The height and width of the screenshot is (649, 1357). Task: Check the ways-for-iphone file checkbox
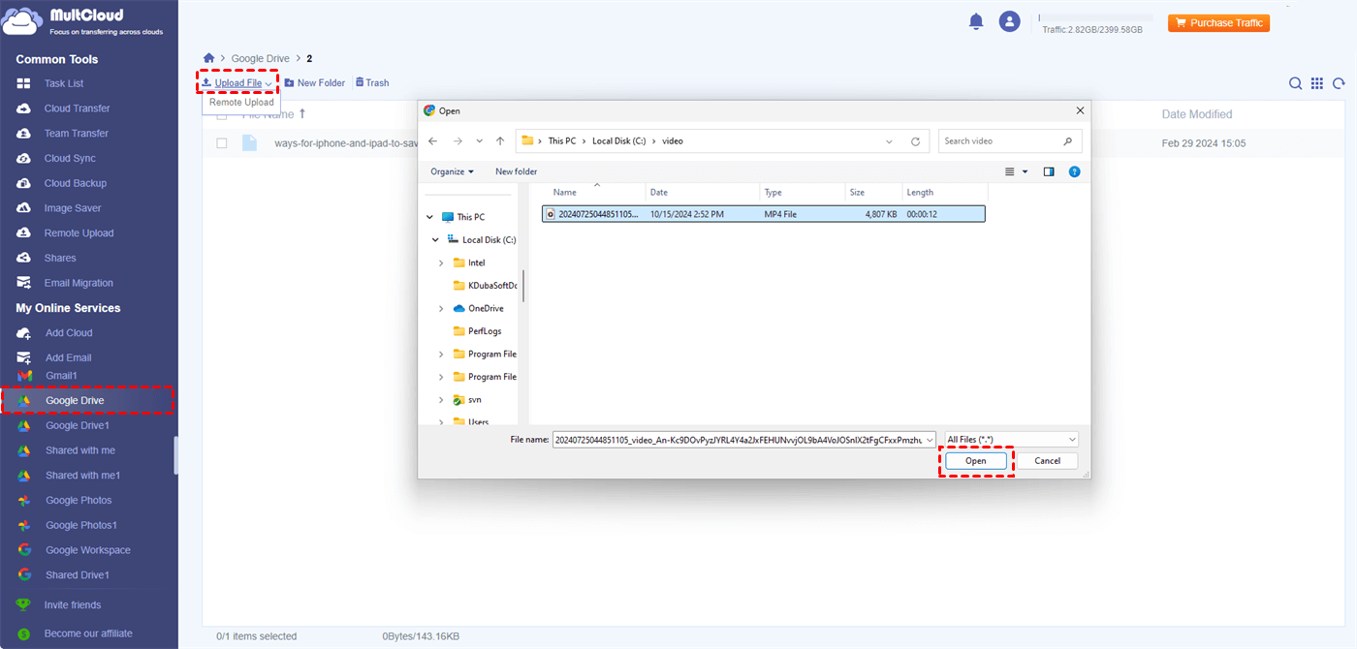click(x=222, y=143)
